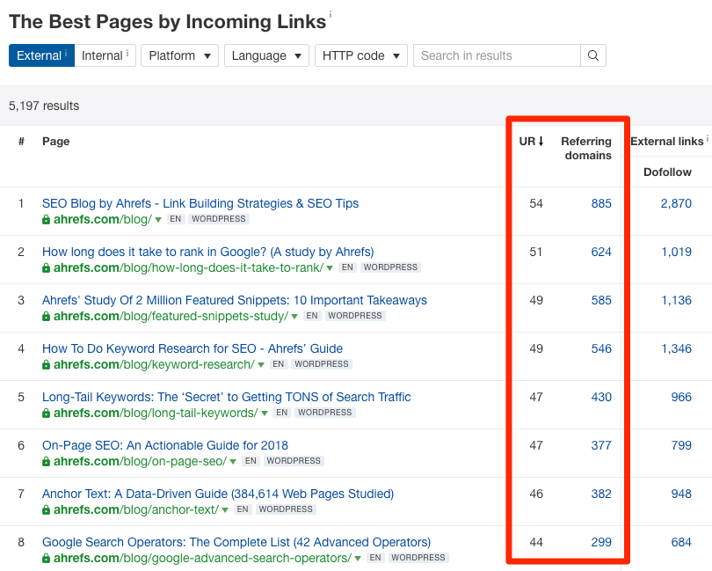This screenshot has width=712, height=571.
Task: Click dofollow links value 966
Action: (681, 397)
